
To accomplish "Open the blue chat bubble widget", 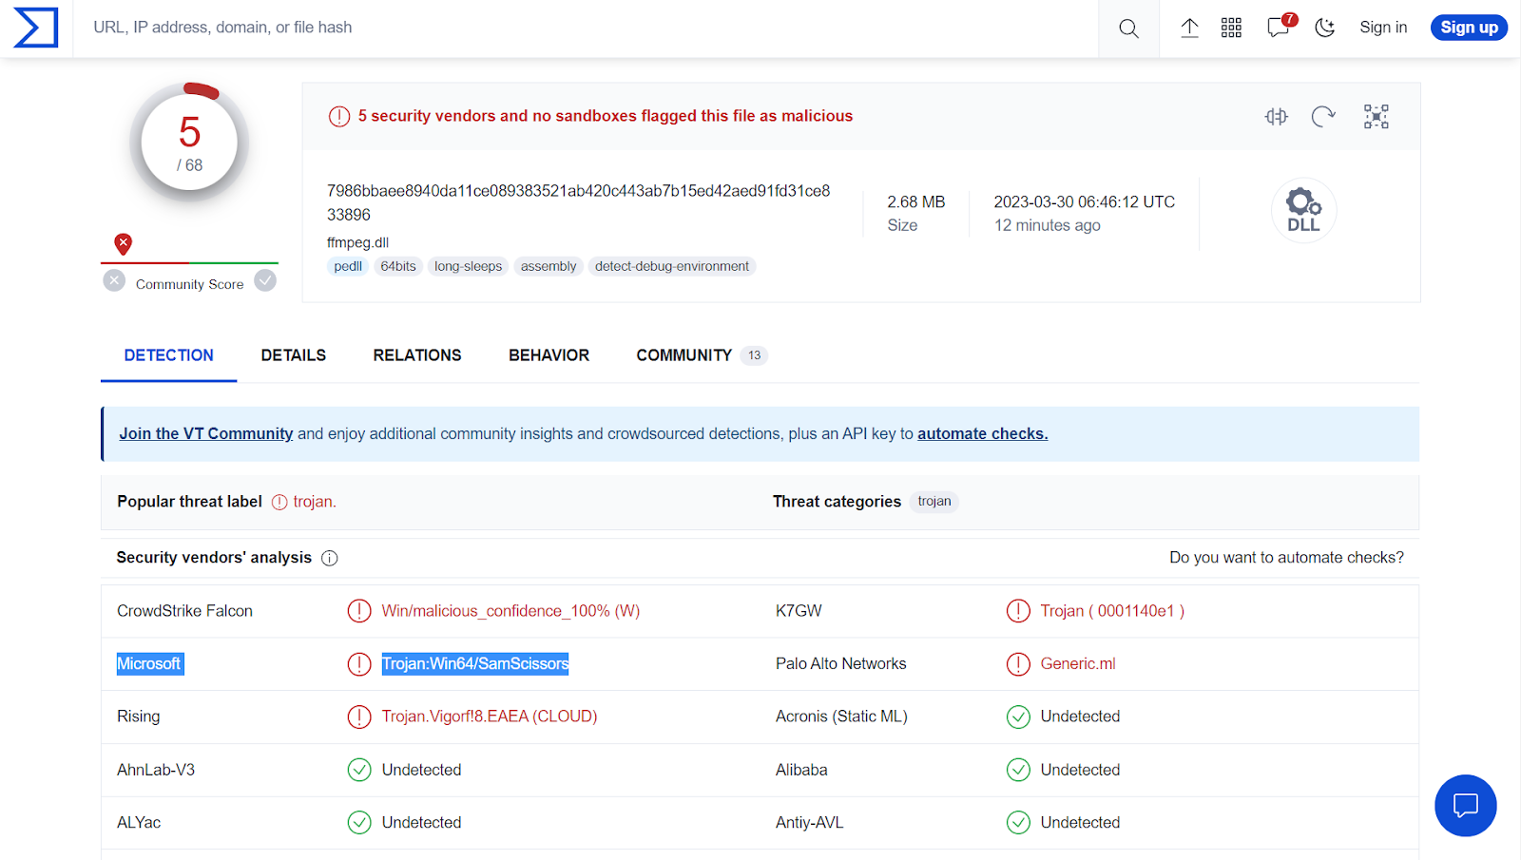I will point(1466,806).
